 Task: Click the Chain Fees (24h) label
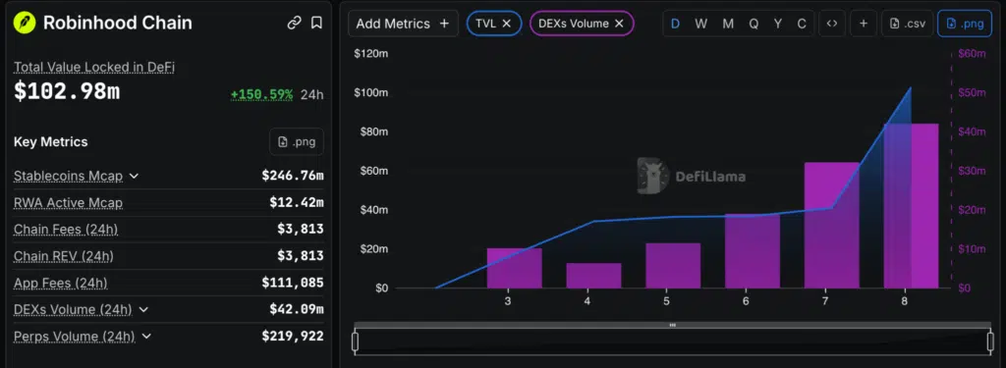coord(66,229)
